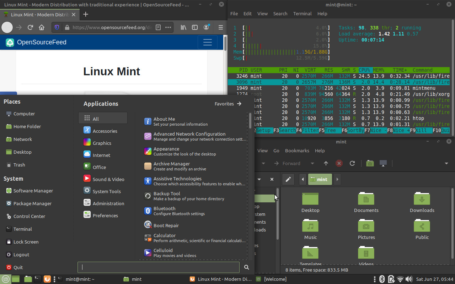Reload the folder with Nemo's refresh icon
This screenshot has height=284, width=455.
352,163
